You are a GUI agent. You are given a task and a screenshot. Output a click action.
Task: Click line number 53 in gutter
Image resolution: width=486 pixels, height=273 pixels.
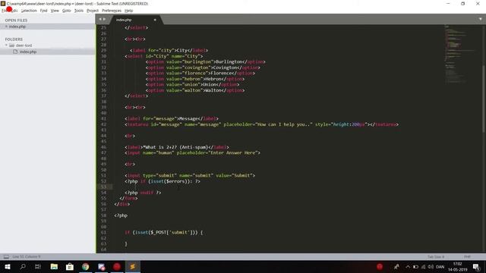(x=103, y=187)
